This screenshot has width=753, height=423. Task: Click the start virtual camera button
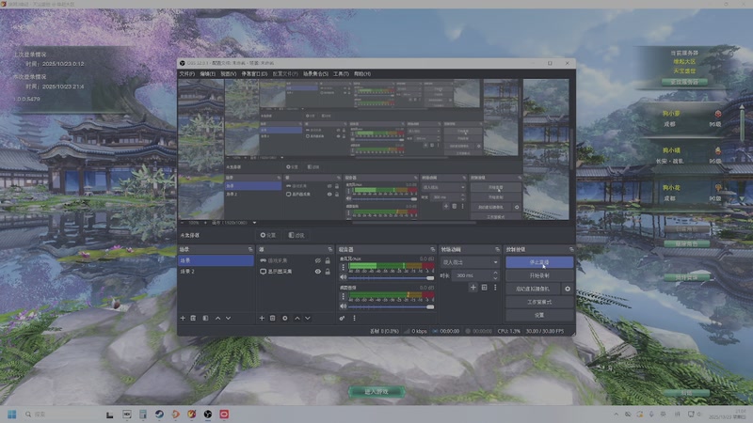coord(533,289)
